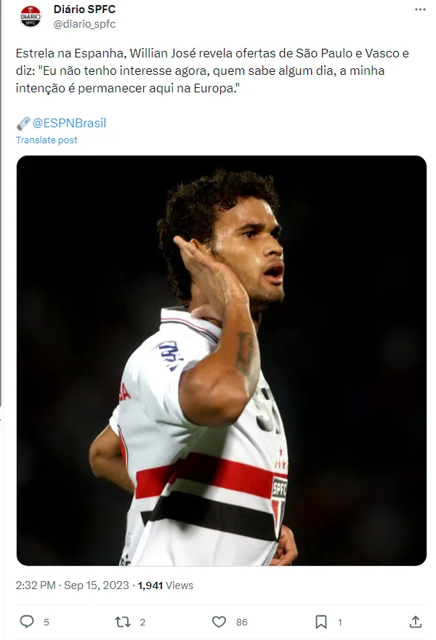Open the @diario_spfc handle
Viewport: 436px width, 640px height.
84,24
